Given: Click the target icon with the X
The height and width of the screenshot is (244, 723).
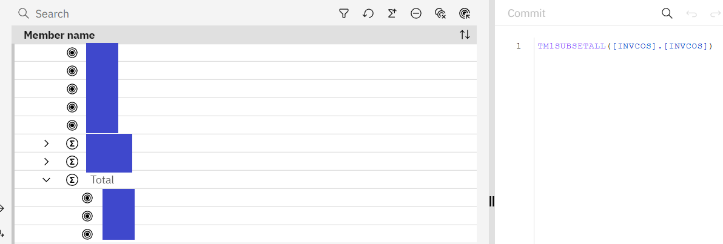Looking at the screenshot, I should point(441,13).
